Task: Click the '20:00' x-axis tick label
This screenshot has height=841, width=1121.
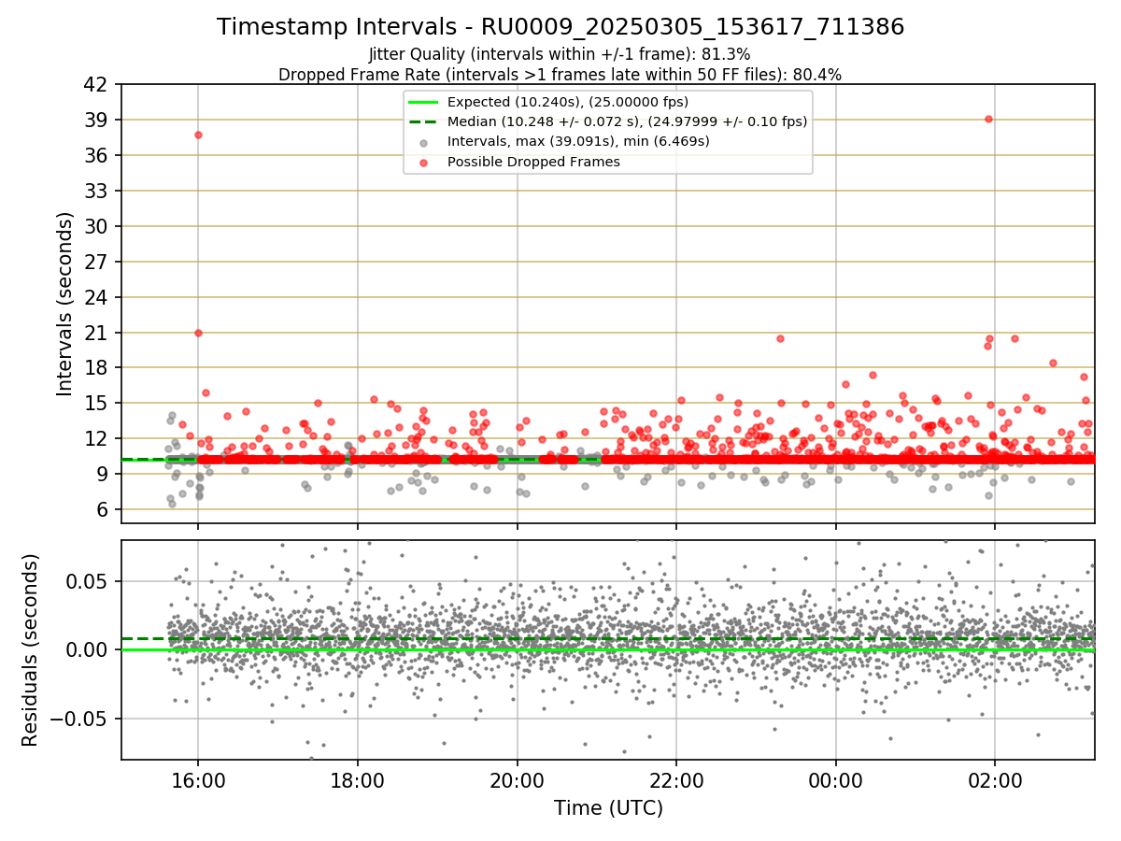Action: coord(518,779)
